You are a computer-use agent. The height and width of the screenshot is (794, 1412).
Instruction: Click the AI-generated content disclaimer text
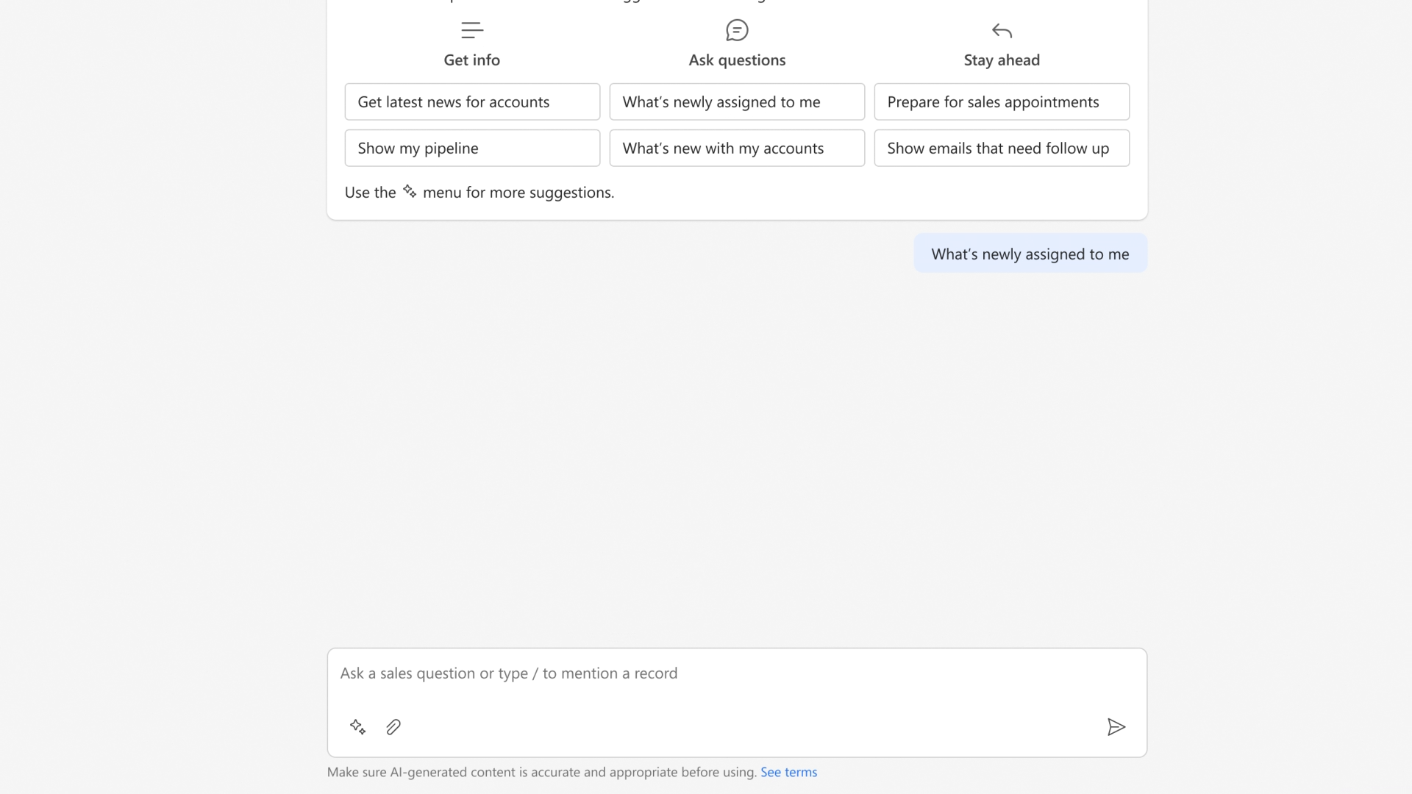click(x=542, y=772)
